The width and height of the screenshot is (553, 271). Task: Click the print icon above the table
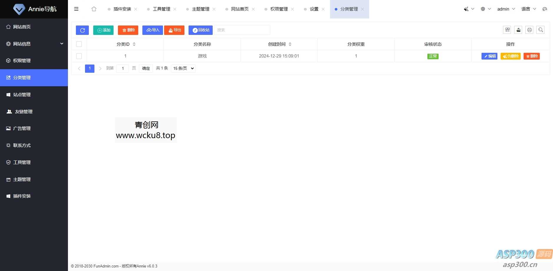(x=529, y=30)
